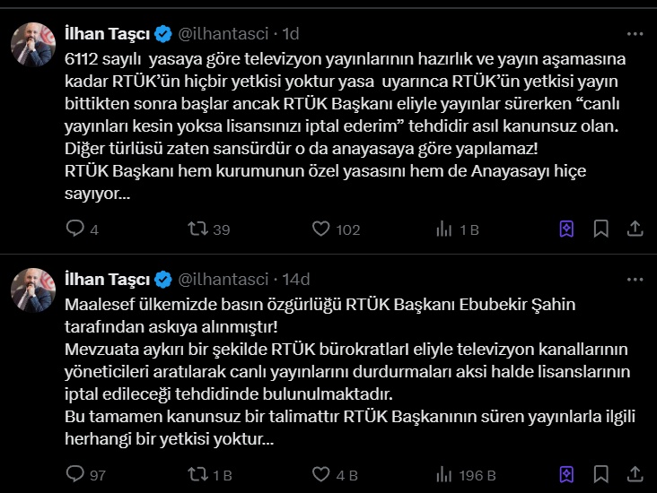This screenshot has width=657, height=493.
Task: Share the second tweet via share icon
Action: pos(635,474)
